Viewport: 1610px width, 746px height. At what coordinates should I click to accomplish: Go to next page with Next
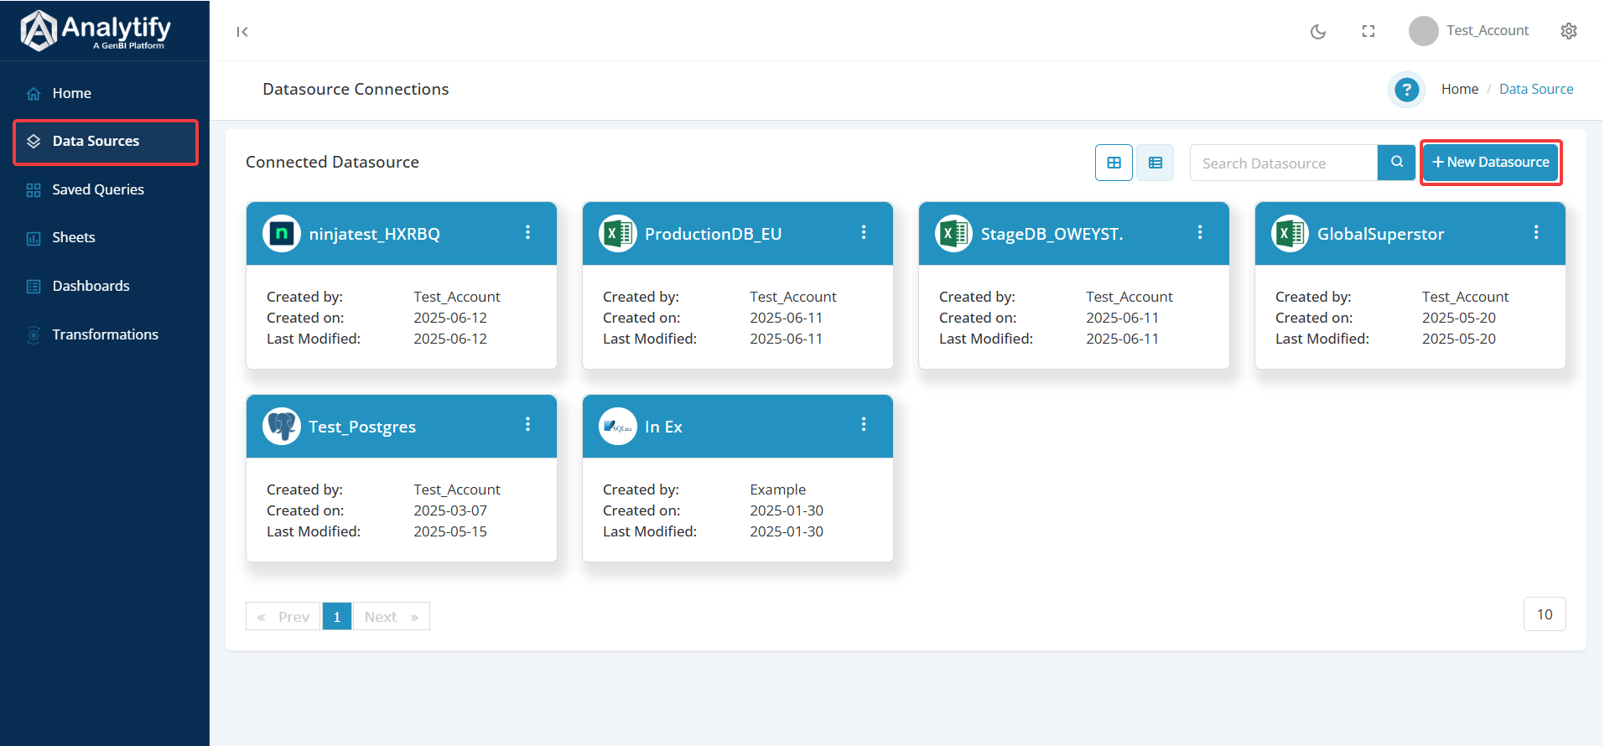[x=392, y=617]
